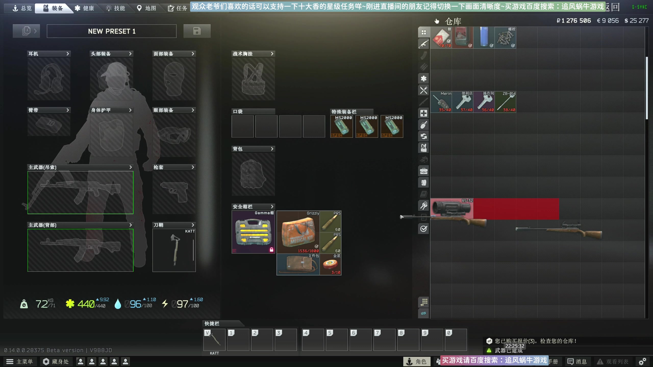
Task: Toggle the all-items grid view filter
Action: click(x=423, y=32)
